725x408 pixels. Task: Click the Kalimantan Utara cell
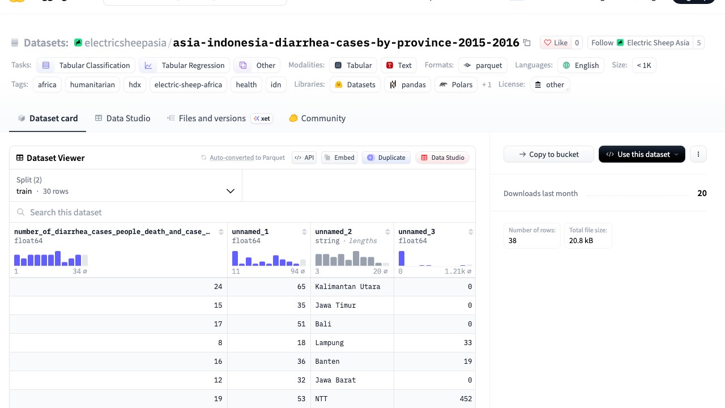pos(352,287)
